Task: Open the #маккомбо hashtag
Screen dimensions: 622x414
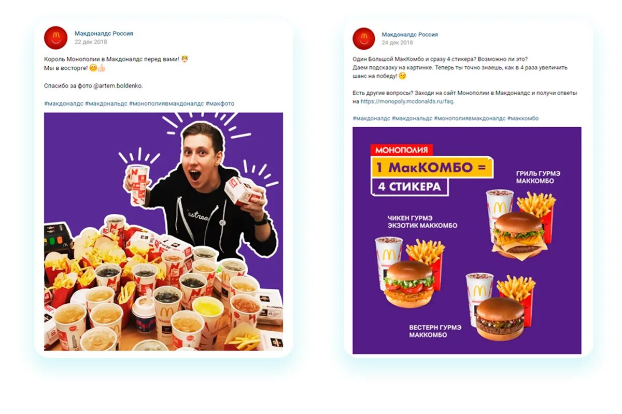Action: 523,119
